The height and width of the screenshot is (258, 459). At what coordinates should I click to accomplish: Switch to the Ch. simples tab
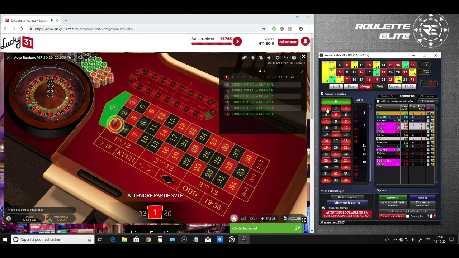click(427, 96)
